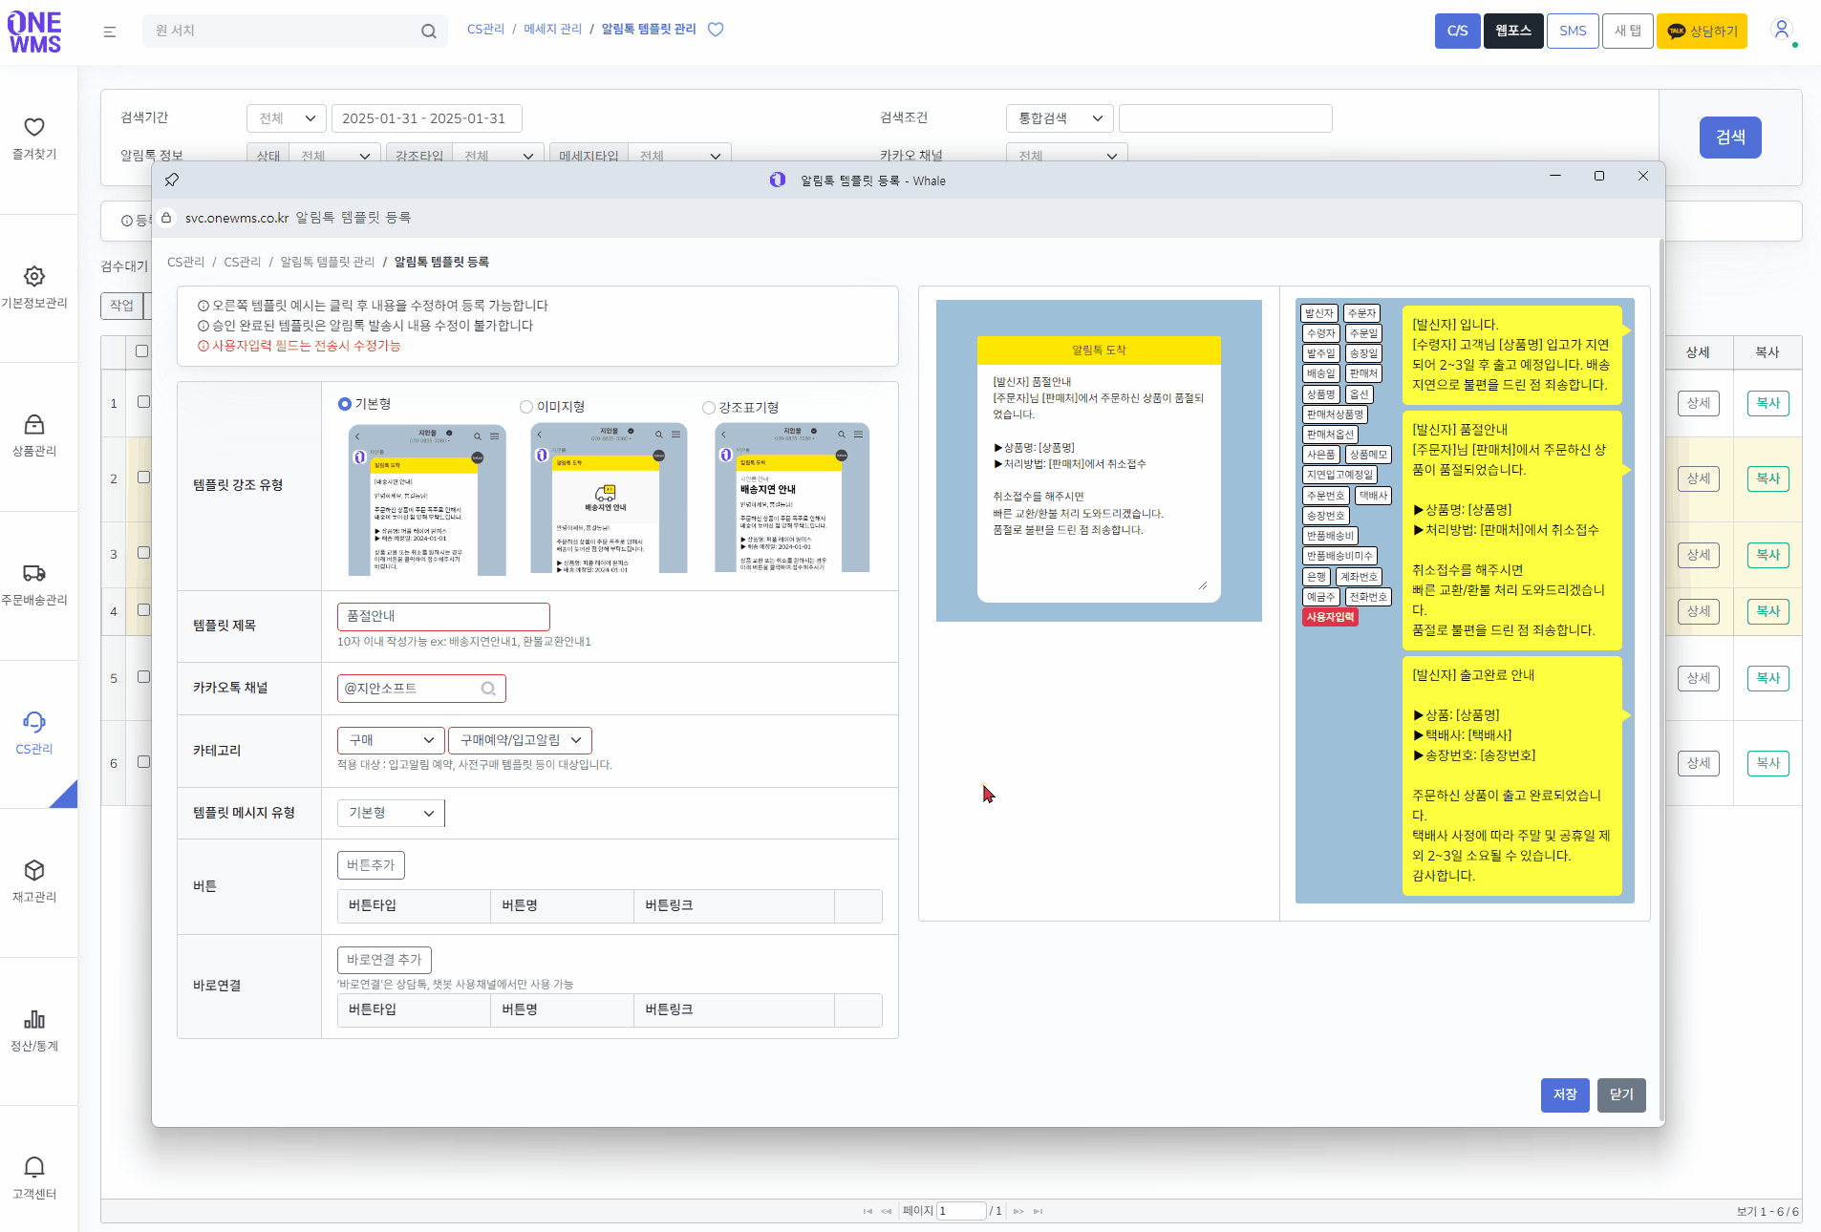The image size is (1821, 1232).
Task: Click the 버튼추가 button
Action: (x=371, y=865)
